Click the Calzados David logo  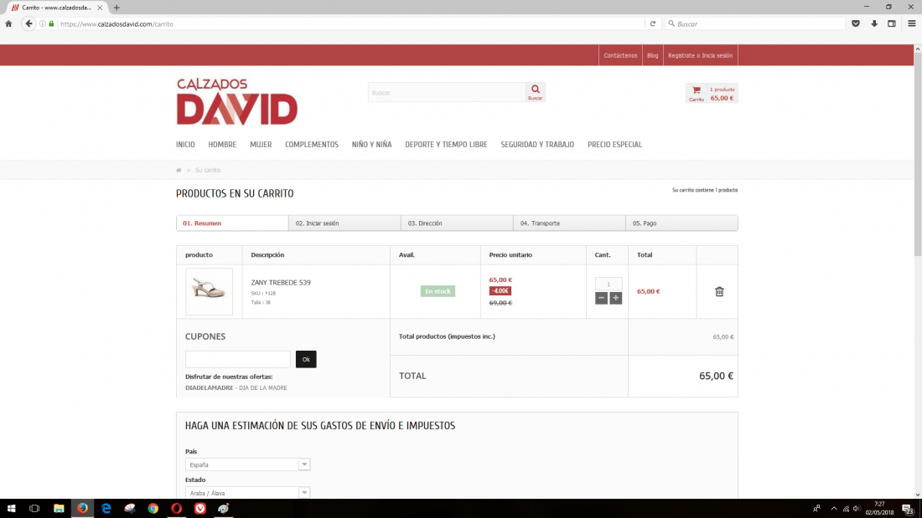pyautogui.click(x=237, y=101)
